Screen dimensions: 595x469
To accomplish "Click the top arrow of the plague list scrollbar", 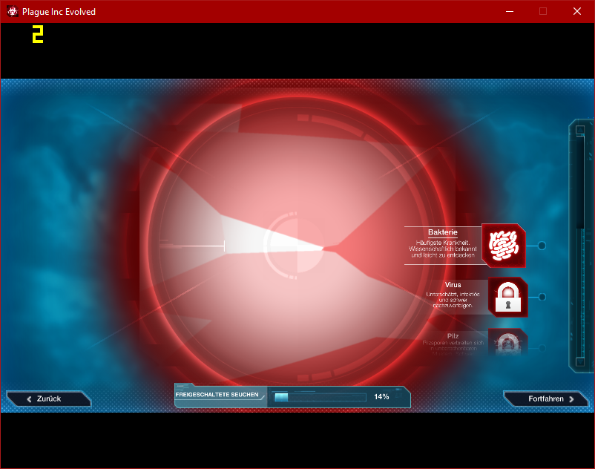I will point(580,131).
